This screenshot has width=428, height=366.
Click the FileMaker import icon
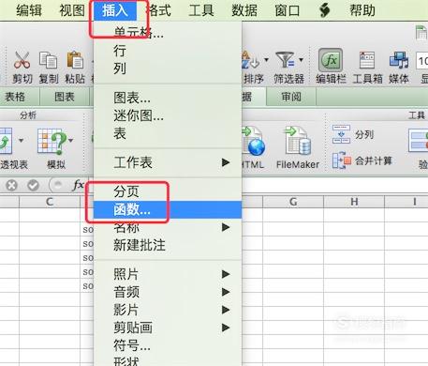[x=298, y=141]
